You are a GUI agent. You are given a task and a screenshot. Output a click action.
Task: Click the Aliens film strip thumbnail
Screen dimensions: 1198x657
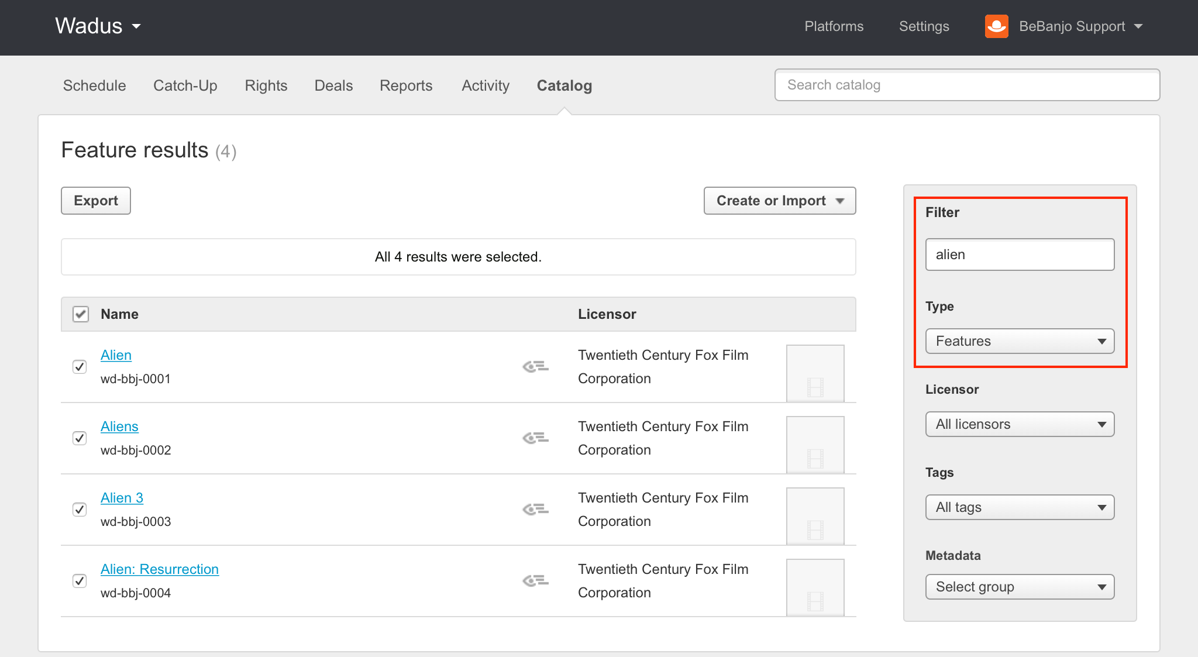click(815, 445)
